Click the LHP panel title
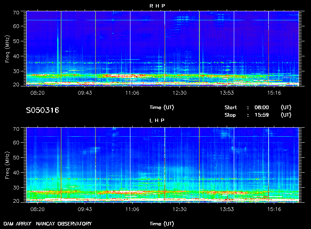311x229 pixels. click(157, 121)
